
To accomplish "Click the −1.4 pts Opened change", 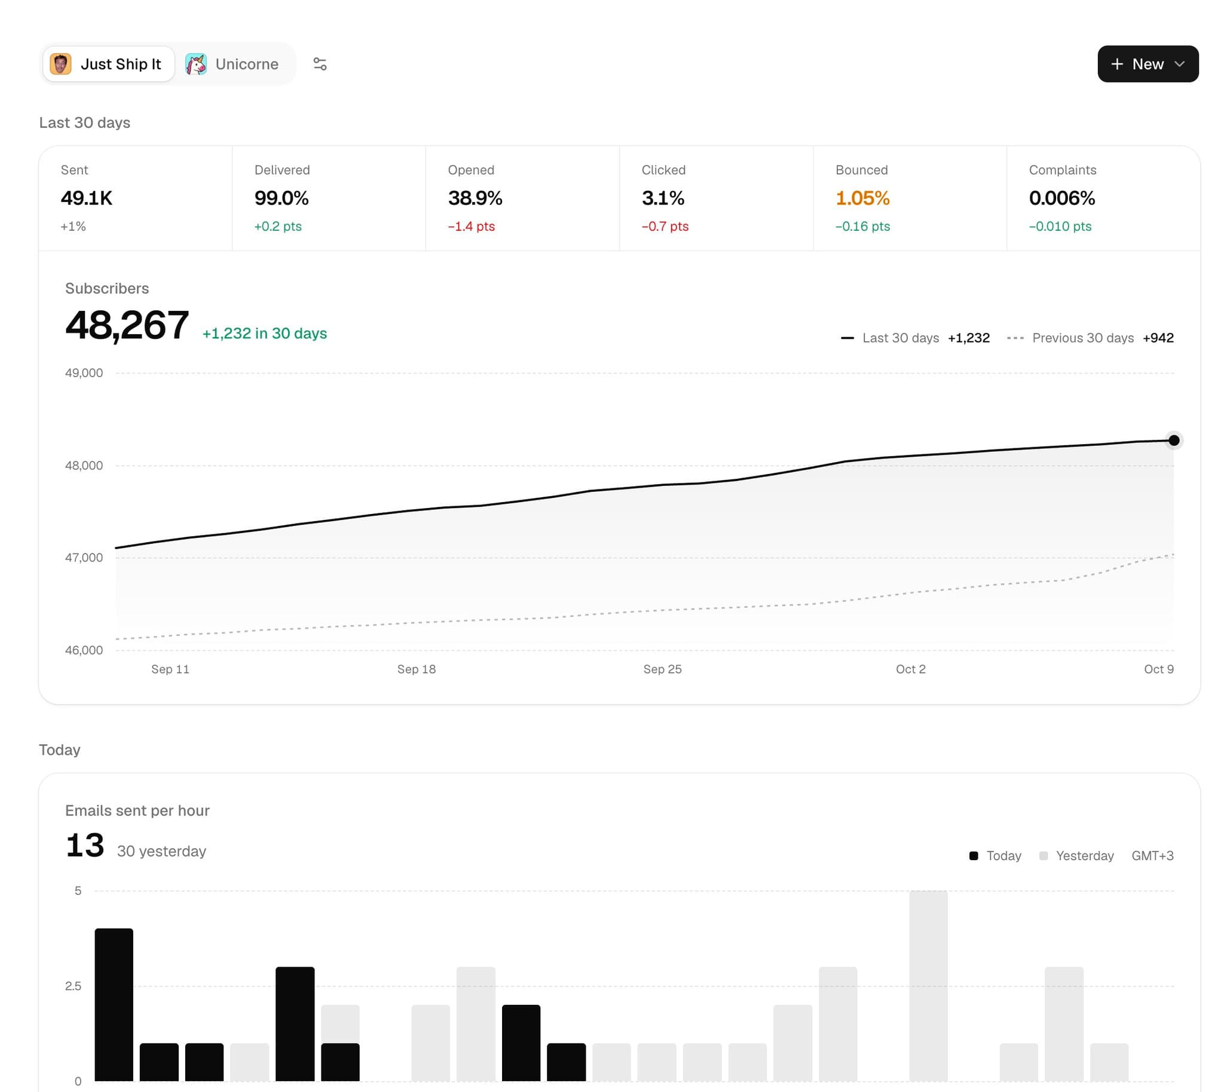I will point(472,226).
